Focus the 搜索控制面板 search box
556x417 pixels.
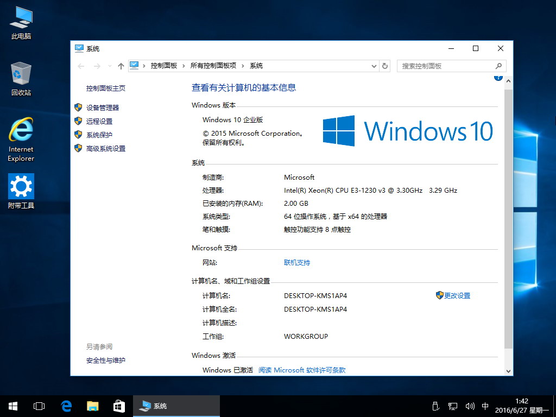tap(451, 66)
